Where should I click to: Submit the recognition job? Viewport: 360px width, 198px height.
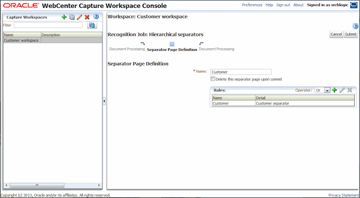click(x=351, y=34)
